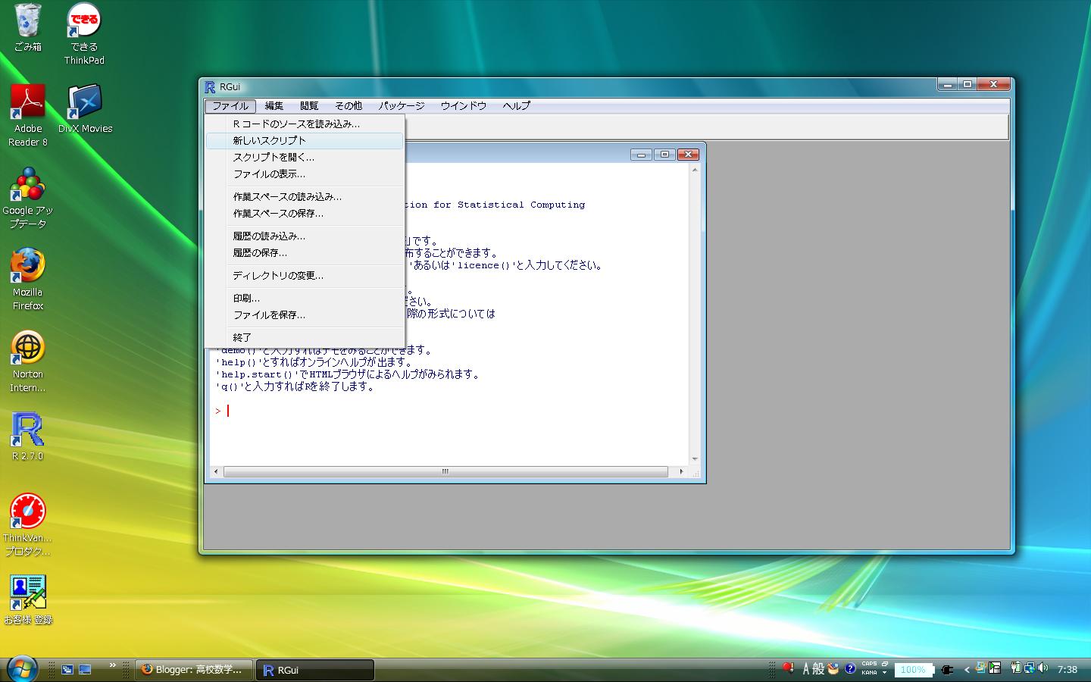The image size is (1091, 682).
Task: Launch Adobe Reader 8 from the desktop
Action: pyautogui.click(x=28, y=115)
